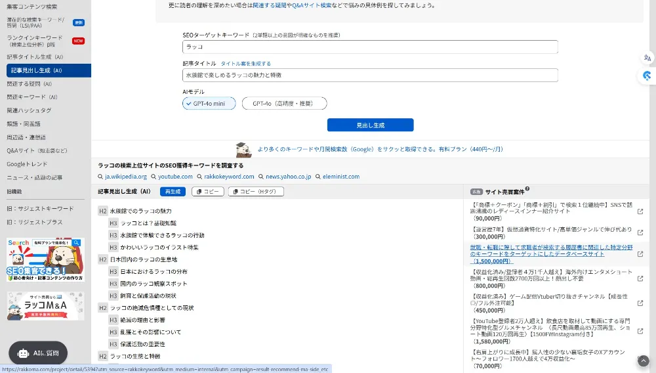Click the help icon beside サイト売買案件
This screenshot has width=656, height=373.
point(527,189)
